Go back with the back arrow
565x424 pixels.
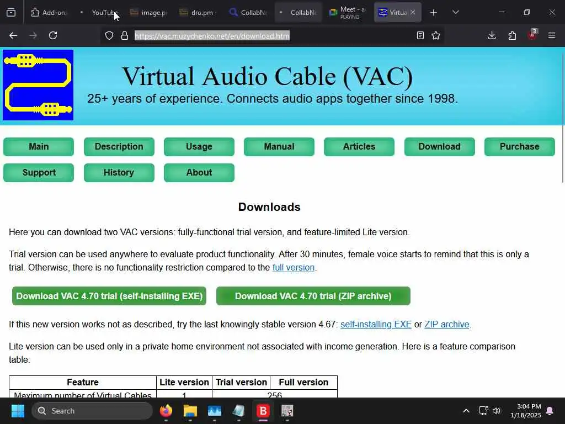[x=13, y=35]
